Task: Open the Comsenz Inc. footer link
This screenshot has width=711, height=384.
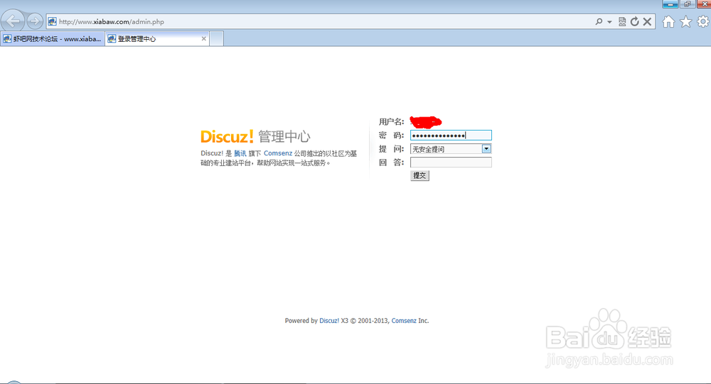Action: 404,321
